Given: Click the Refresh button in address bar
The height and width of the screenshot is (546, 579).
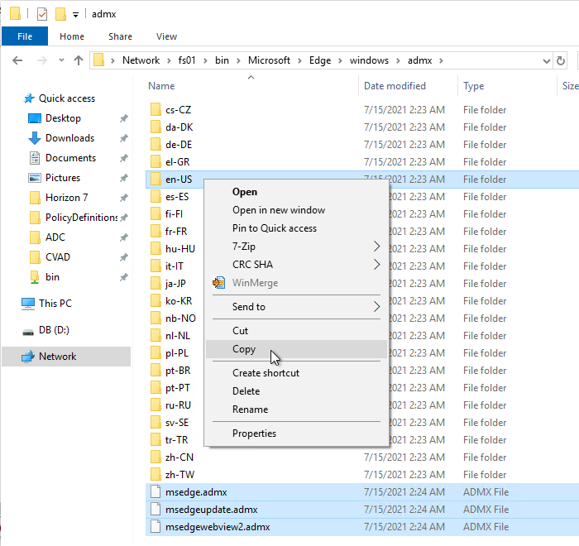Looking at the screenshot, I should [x=561, y=60].
